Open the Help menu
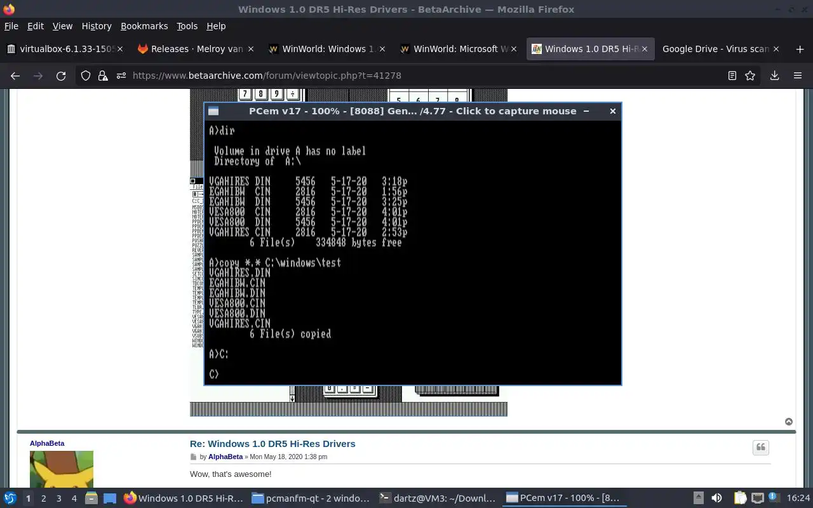Screen dimensions: 813x508 point(216,26)
